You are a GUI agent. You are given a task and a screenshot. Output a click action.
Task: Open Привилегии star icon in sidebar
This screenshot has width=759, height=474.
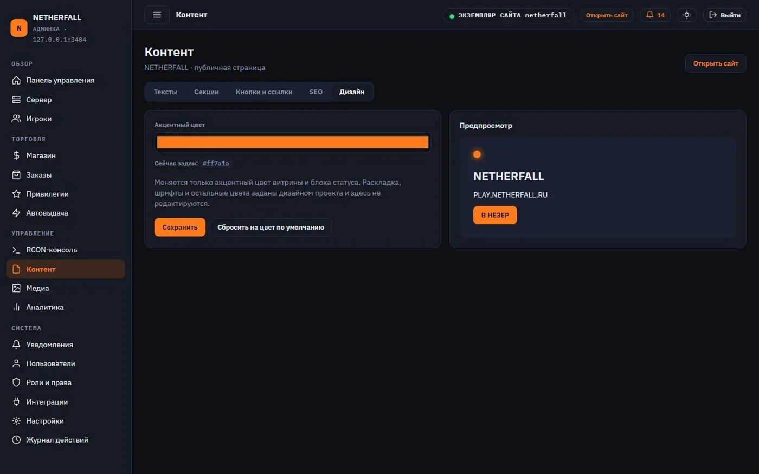(16, 194)
